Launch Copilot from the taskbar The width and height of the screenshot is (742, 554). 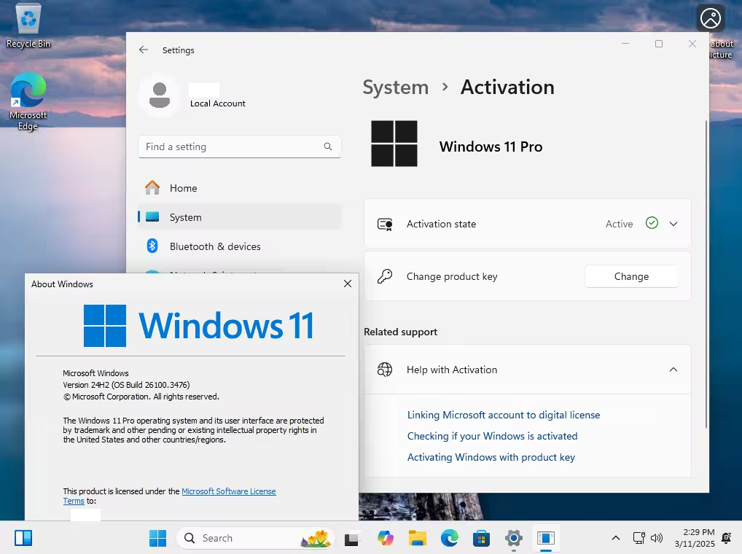coord(386,538)
